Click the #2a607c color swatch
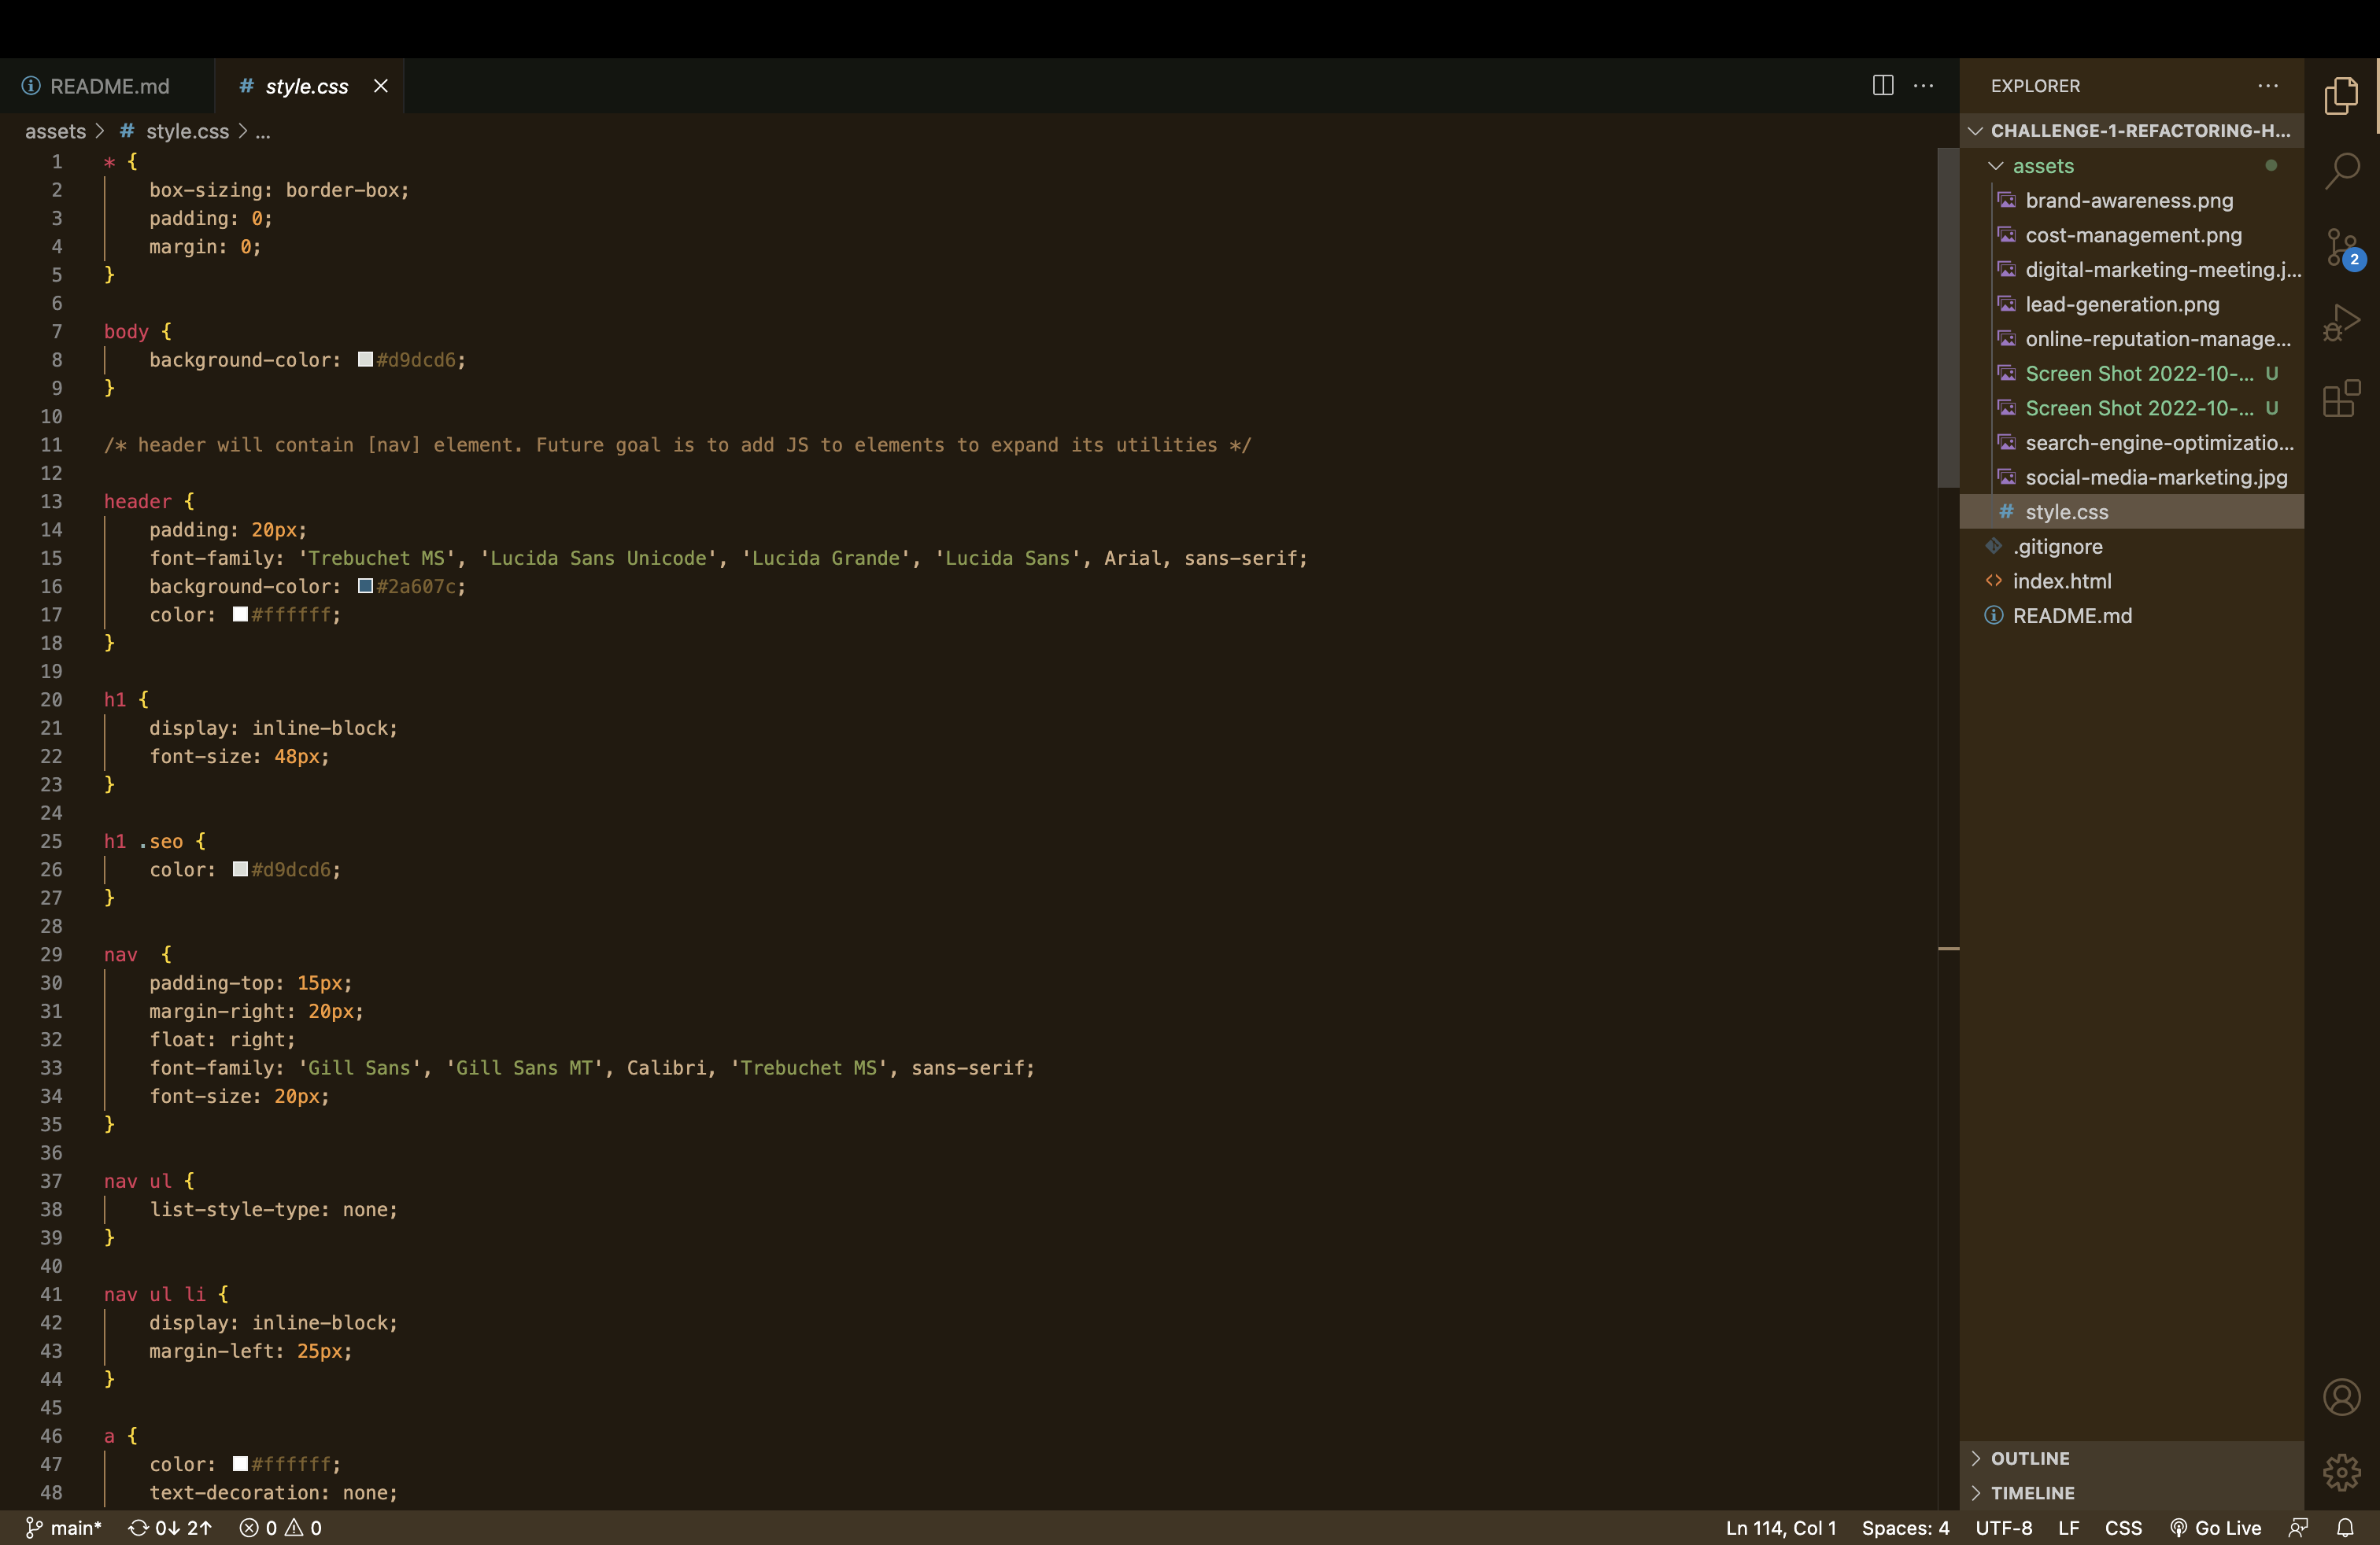Viewport: 2380px width, 1545px height. [x=366, y=587]
